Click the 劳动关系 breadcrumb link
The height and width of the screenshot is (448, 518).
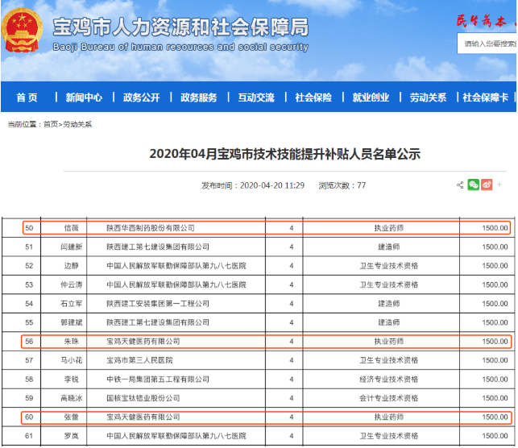click(x=77, y=125)
